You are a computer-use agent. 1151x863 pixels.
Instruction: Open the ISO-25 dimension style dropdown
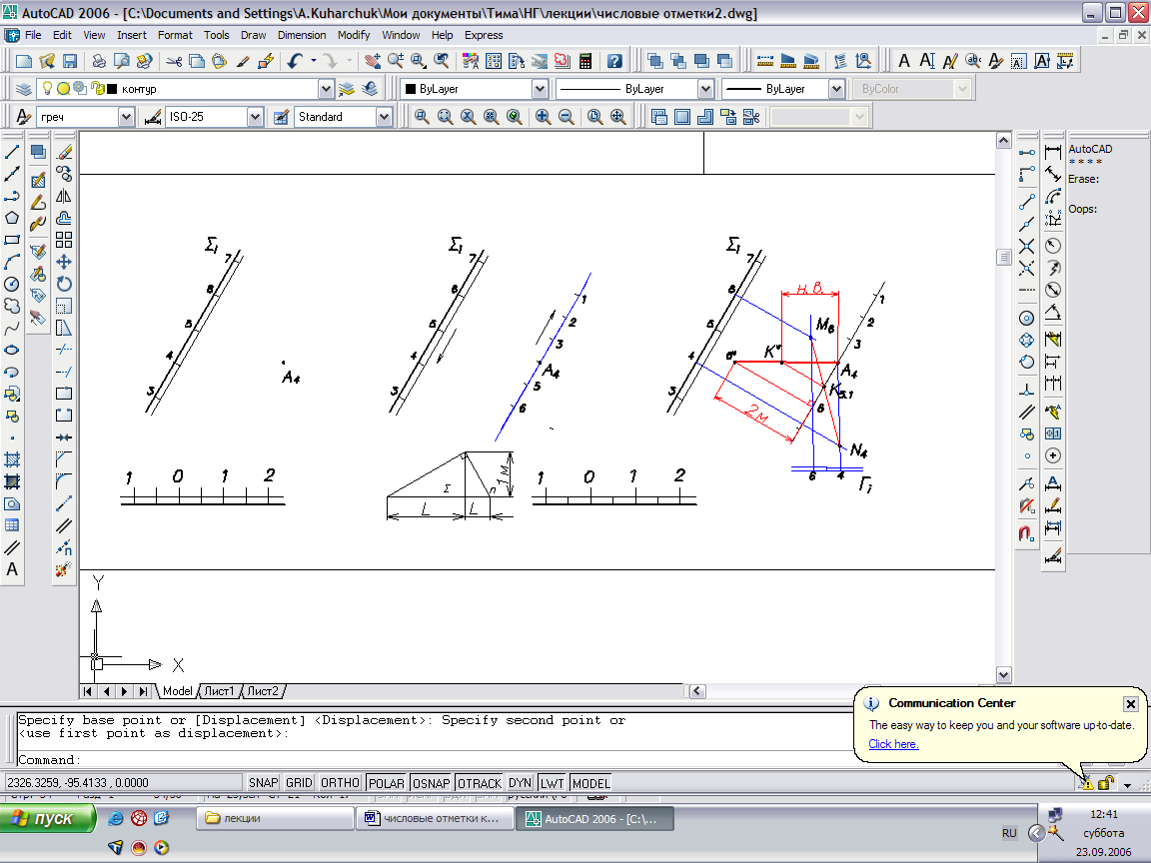(x=255, y=117)
